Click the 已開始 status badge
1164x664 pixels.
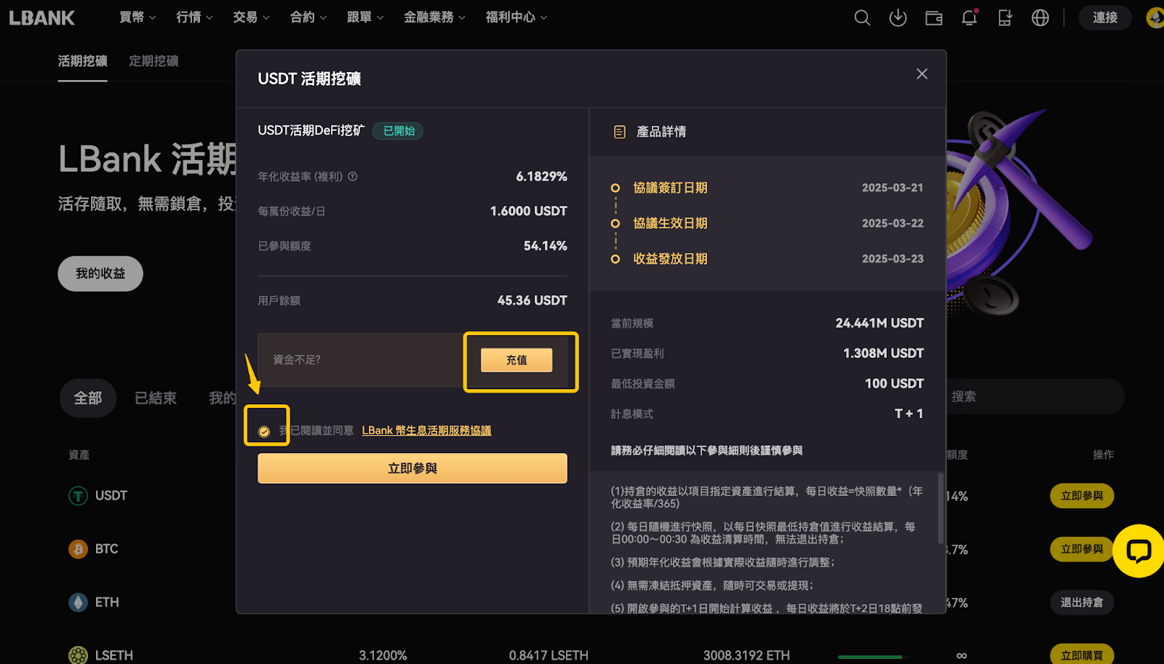pyautogui.click(x=398, y=131)
